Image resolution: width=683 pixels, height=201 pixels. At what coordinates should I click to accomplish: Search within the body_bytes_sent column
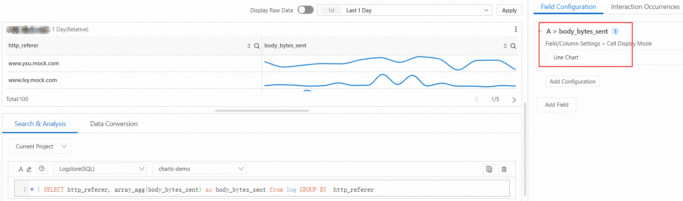(x=513, y=46)
